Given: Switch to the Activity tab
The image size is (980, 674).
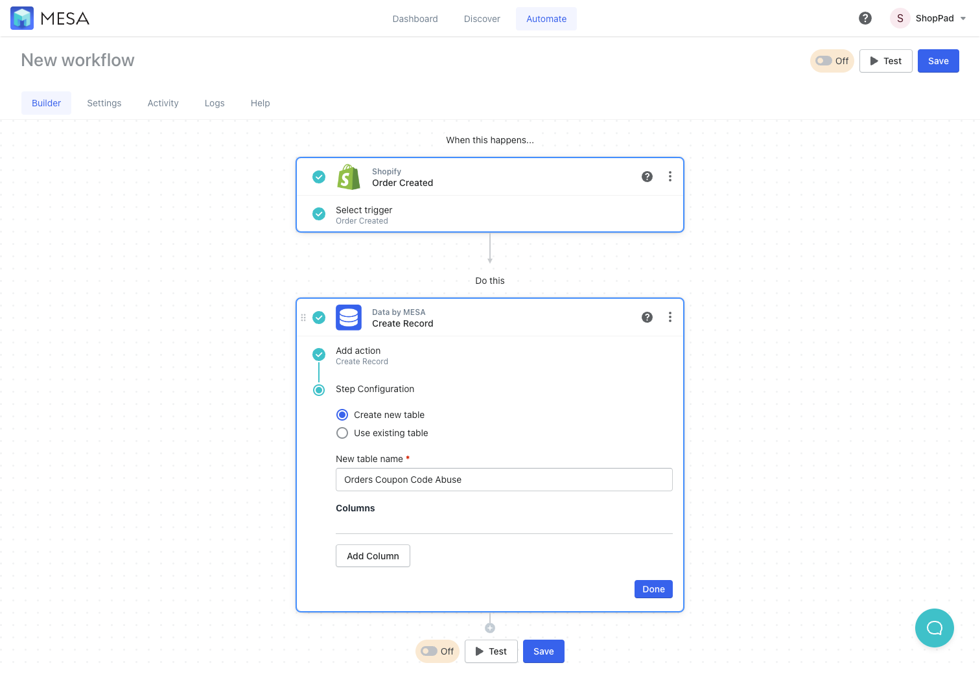Looking at the screenshot, I should click(x=163, y=103).
